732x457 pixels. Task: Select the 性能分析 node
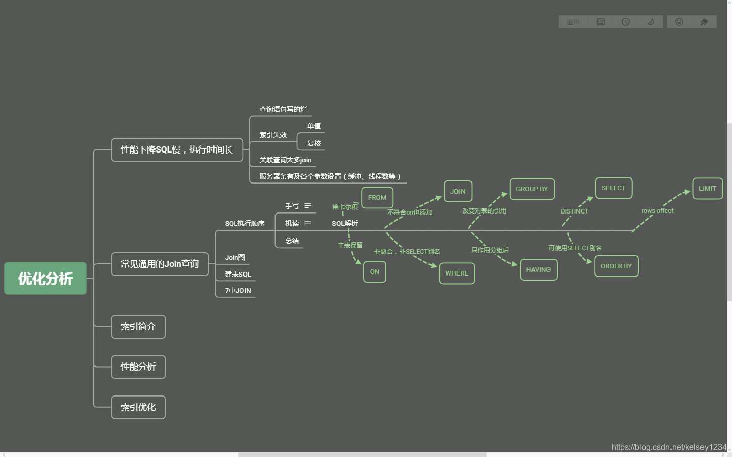[x=138, y=367]
